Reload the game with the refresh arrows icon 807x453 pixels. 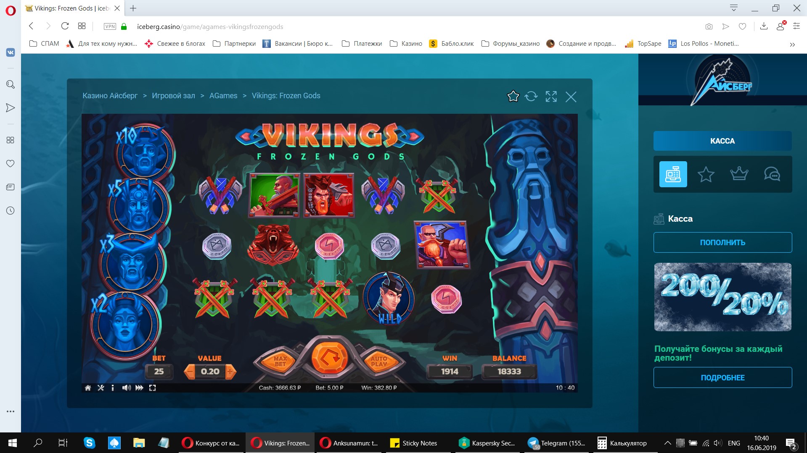click(x=531, y=97)
